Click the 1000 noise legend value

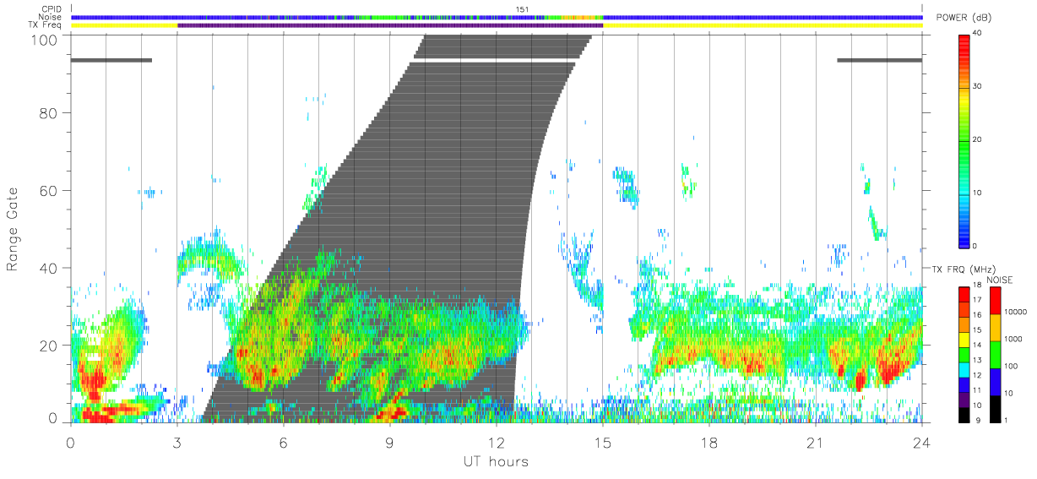[x=1012, y=339]
